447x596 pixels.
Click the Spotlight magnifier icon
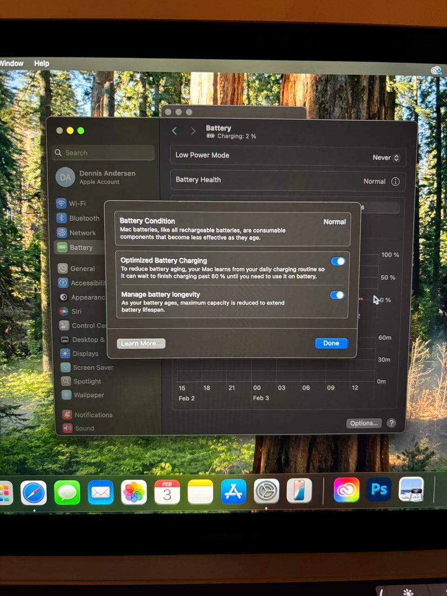pyautogui.click(x=66, y=381)
